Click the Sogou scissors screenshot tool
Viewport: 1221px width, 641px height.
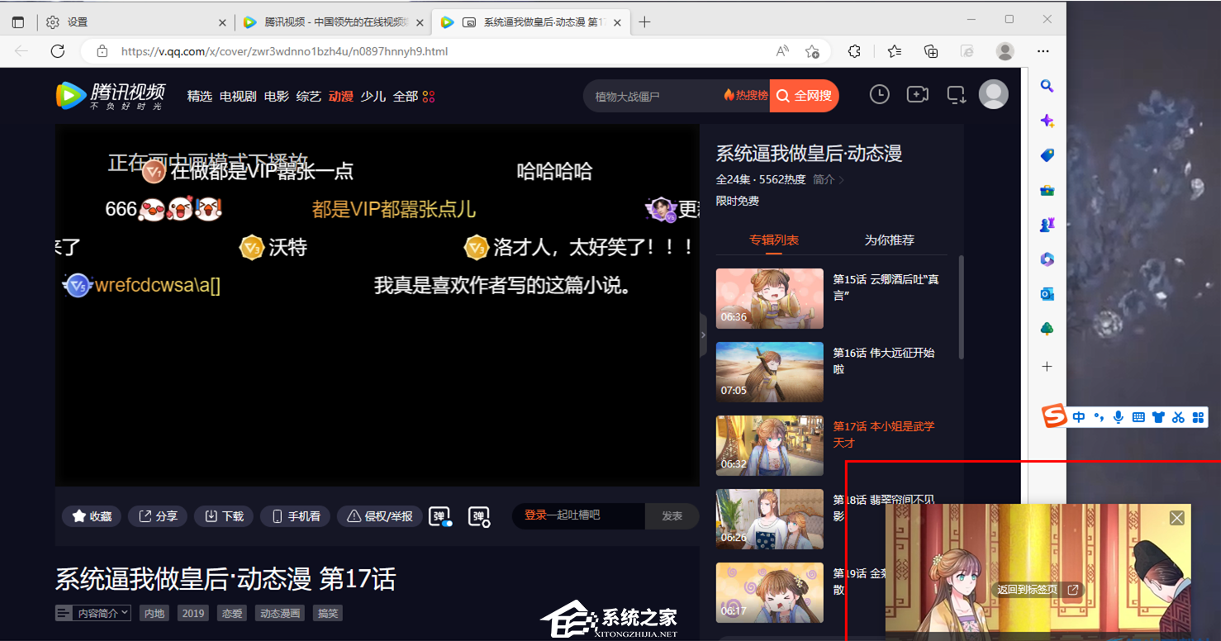[x=1178, y=417]
